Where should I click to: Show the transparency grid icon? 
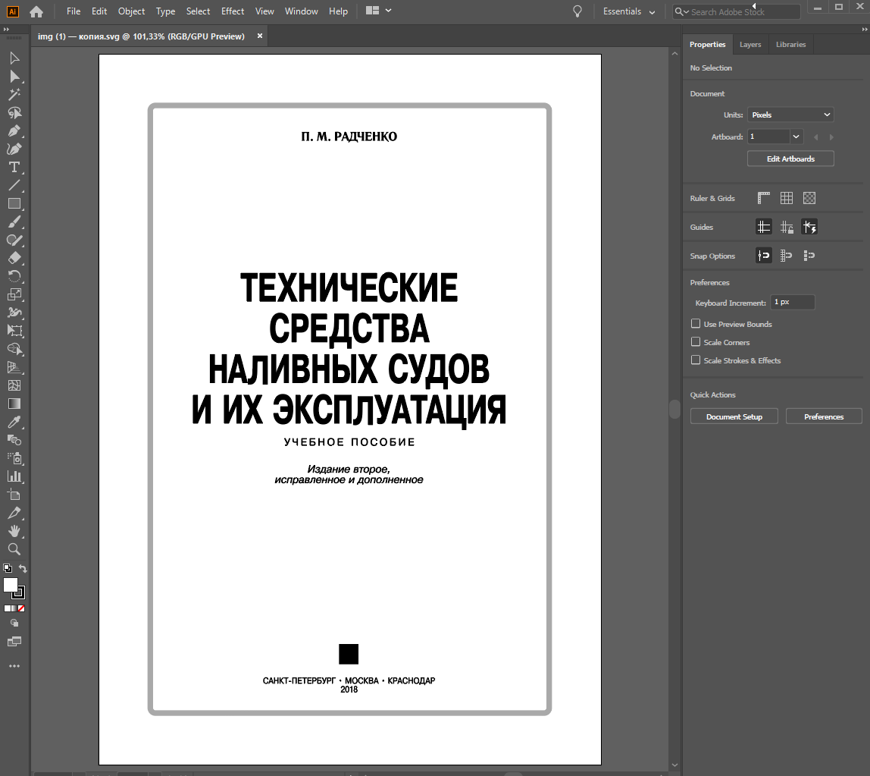pos(809,198)
